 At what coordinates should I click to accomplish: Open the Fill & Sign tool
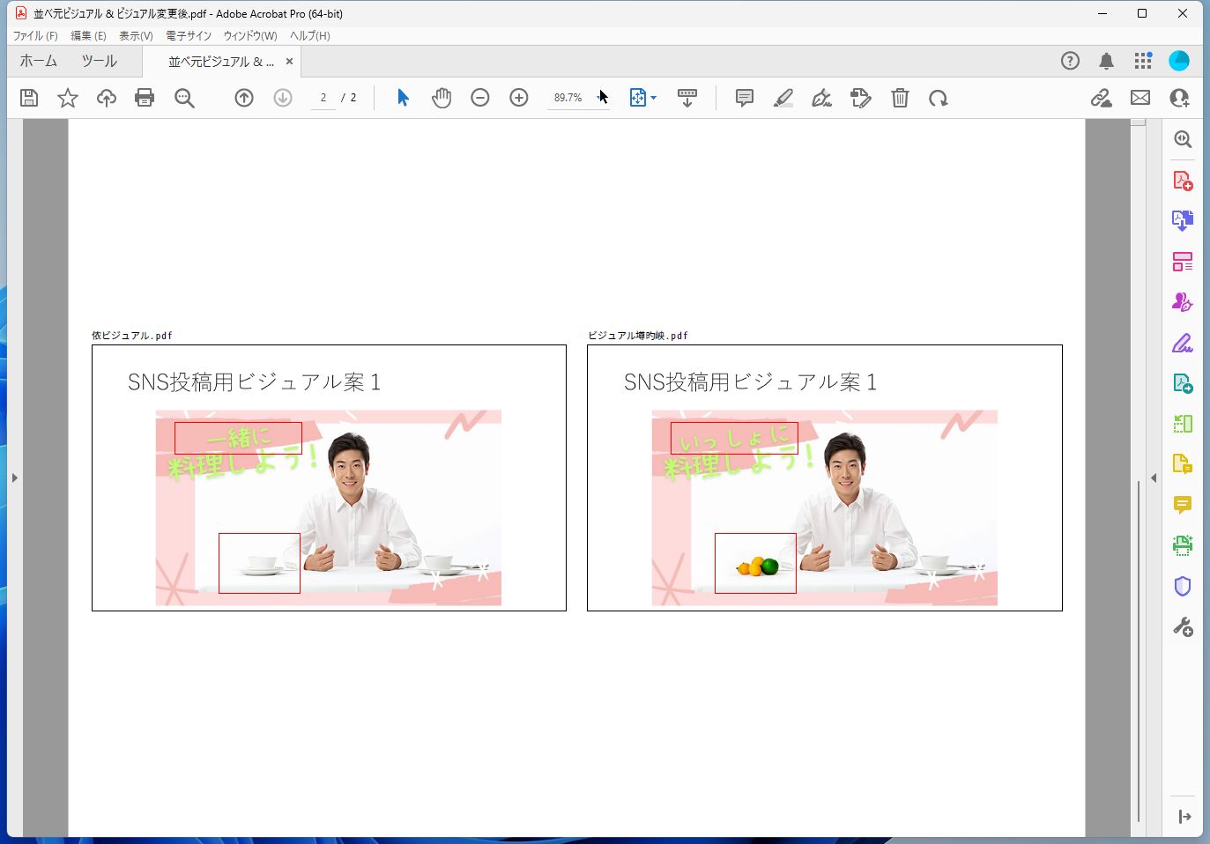pos(1183,343)
